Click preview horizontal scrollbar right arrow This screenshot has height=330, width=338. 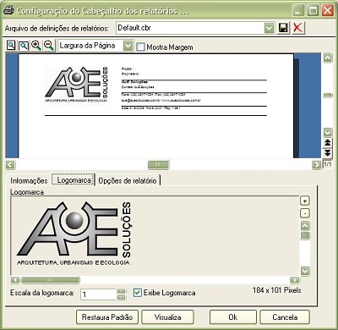pos(317,164)
